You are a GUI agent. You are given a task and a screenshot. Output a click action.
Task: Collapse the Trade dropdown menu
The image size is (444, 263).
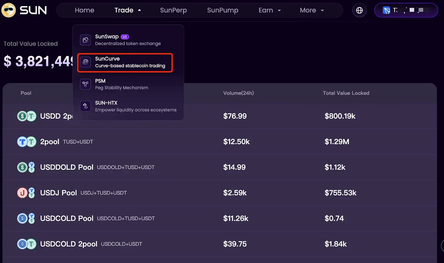(128, 10)
